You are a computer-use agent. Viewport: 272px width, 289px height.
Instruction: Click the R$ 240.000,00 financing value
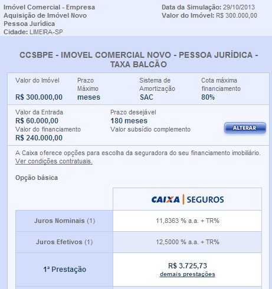pyautogui.click(x=39, y=138)
